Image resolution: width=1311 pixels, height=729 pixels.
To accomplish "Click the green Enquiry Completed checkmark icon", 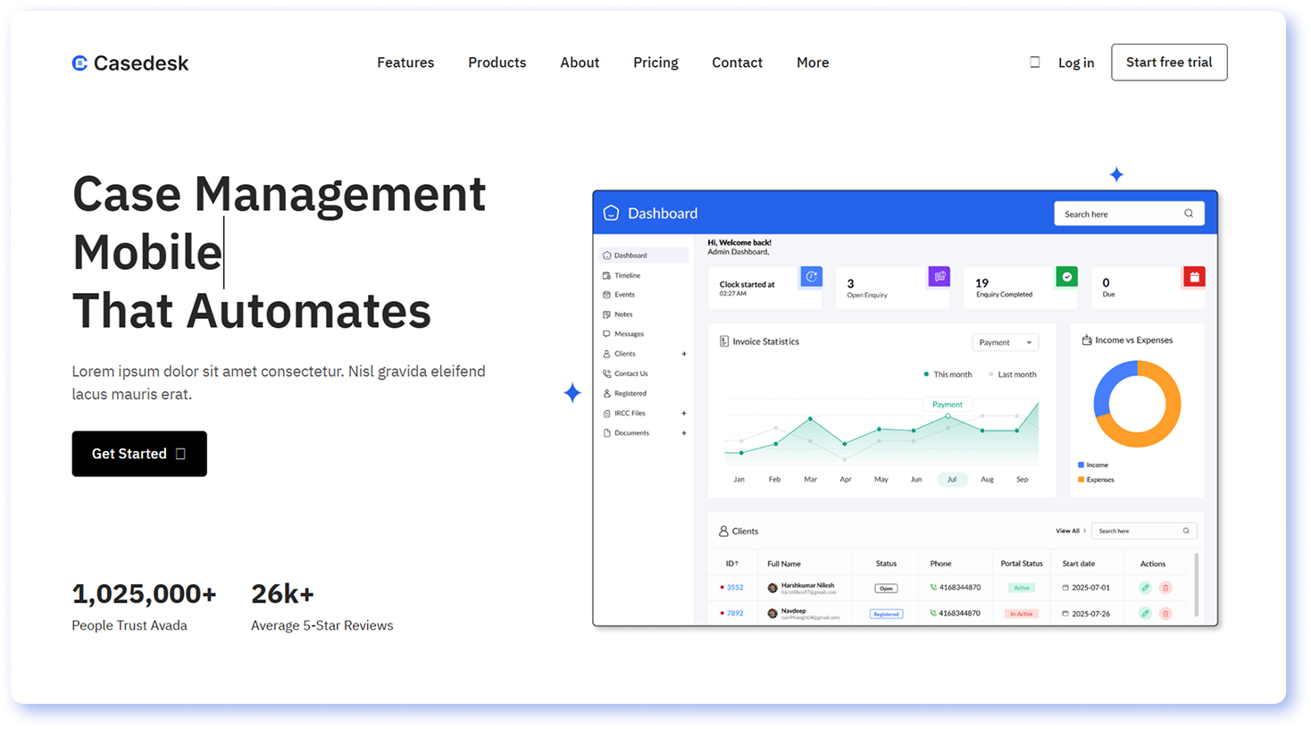I will (x=1066, y=277).
